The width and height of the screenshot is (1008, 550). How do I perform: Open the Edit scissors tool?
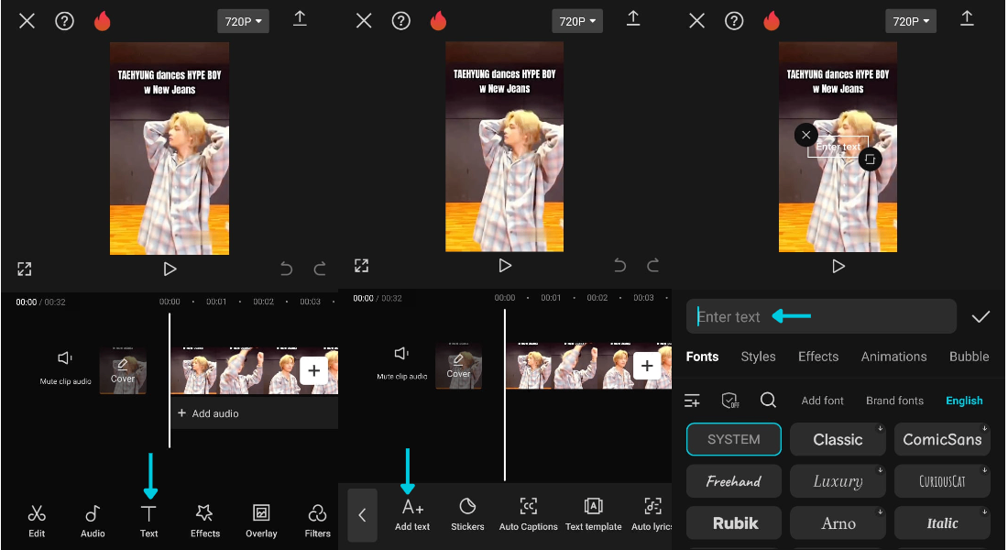coord(37,521)
